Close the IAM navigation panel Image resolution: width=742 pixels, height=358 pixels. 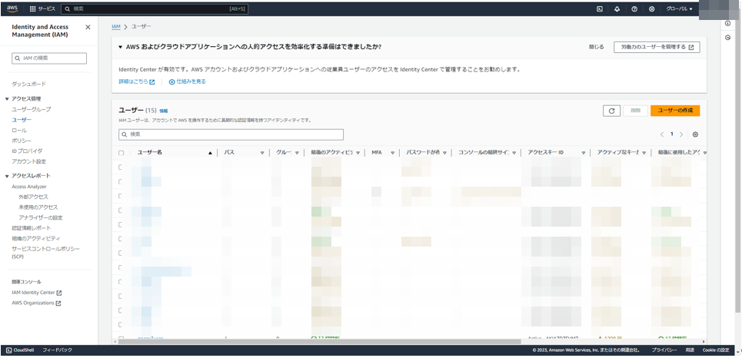(x=88, y=28)
